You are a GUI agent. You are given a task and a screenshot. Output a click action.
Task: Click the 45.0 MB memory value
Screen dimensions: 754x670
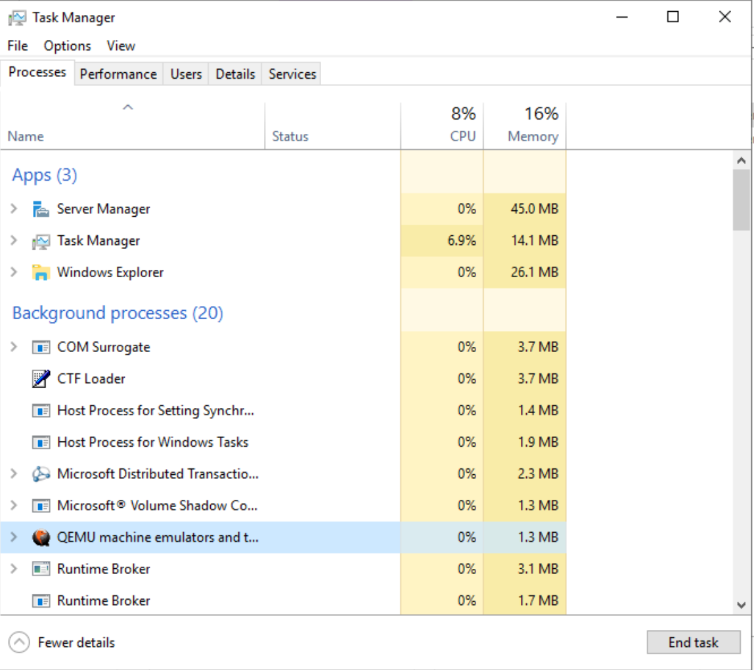535,209
